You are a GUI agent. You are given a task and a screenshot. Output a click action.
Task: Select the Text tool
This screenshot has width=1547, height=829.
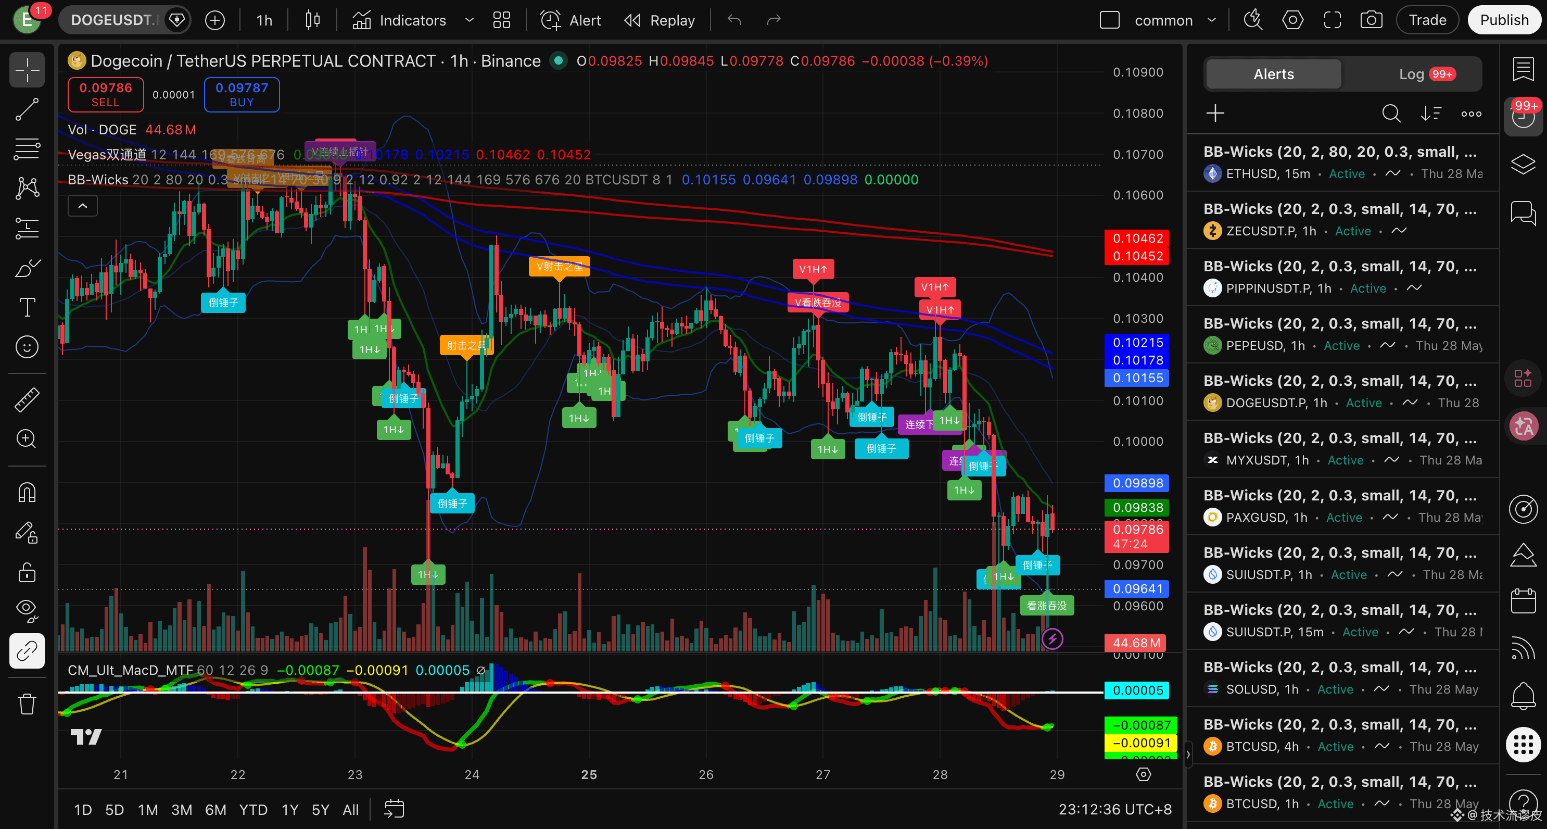click(x=27, y=308)
